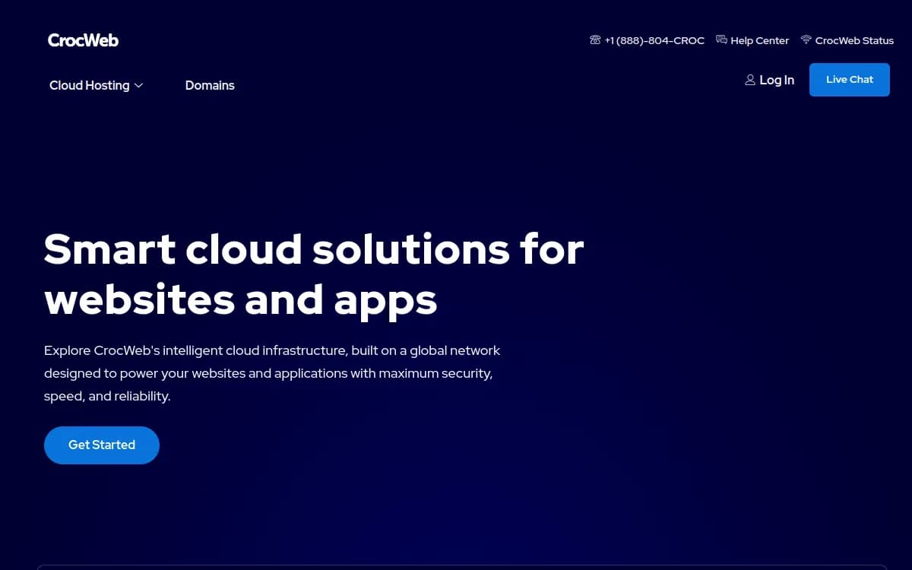Click the CrocWeb logo
Viewport: 912px width, 570px height.
click(83, 40)
